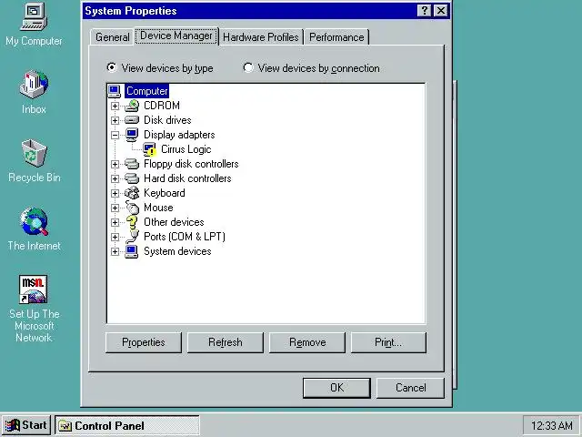The width and height of the screenshot is (582, 437).
Task: Select the Cirrus Logic text label
Action: 186,149
